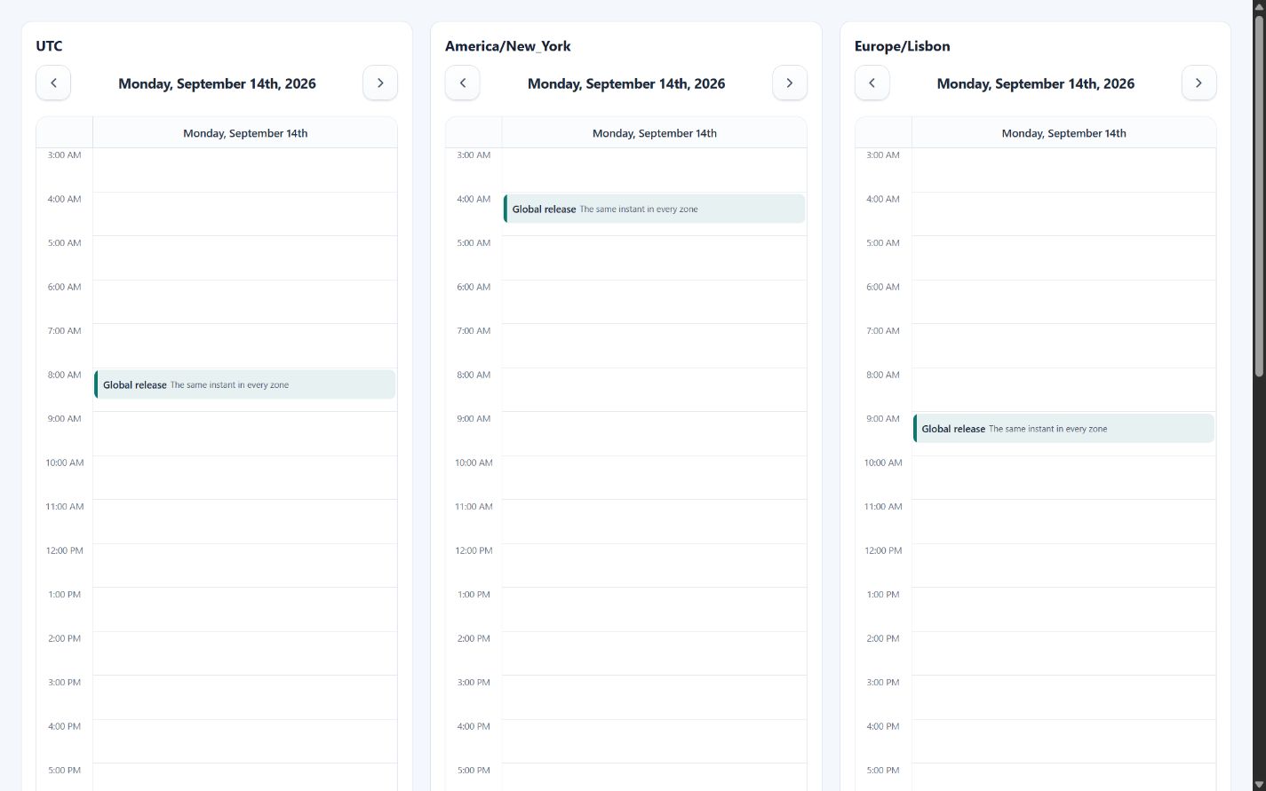This screenshot has width=1266, height=791.
Task: Select the day column header in Europe/Lisbon grid
Action: (x=1064, y=133)
